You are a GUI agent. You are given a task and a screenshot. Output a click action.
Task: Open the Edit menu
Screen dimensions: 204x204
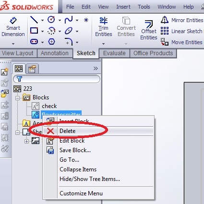pos(86,7)
